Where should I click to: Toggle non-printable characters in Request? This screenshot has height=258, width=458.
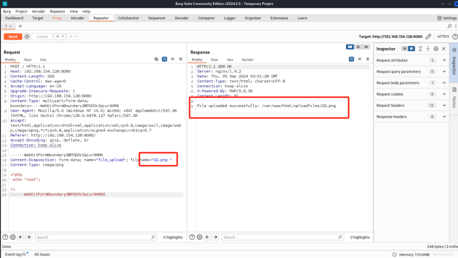click(x=173, y=59)
